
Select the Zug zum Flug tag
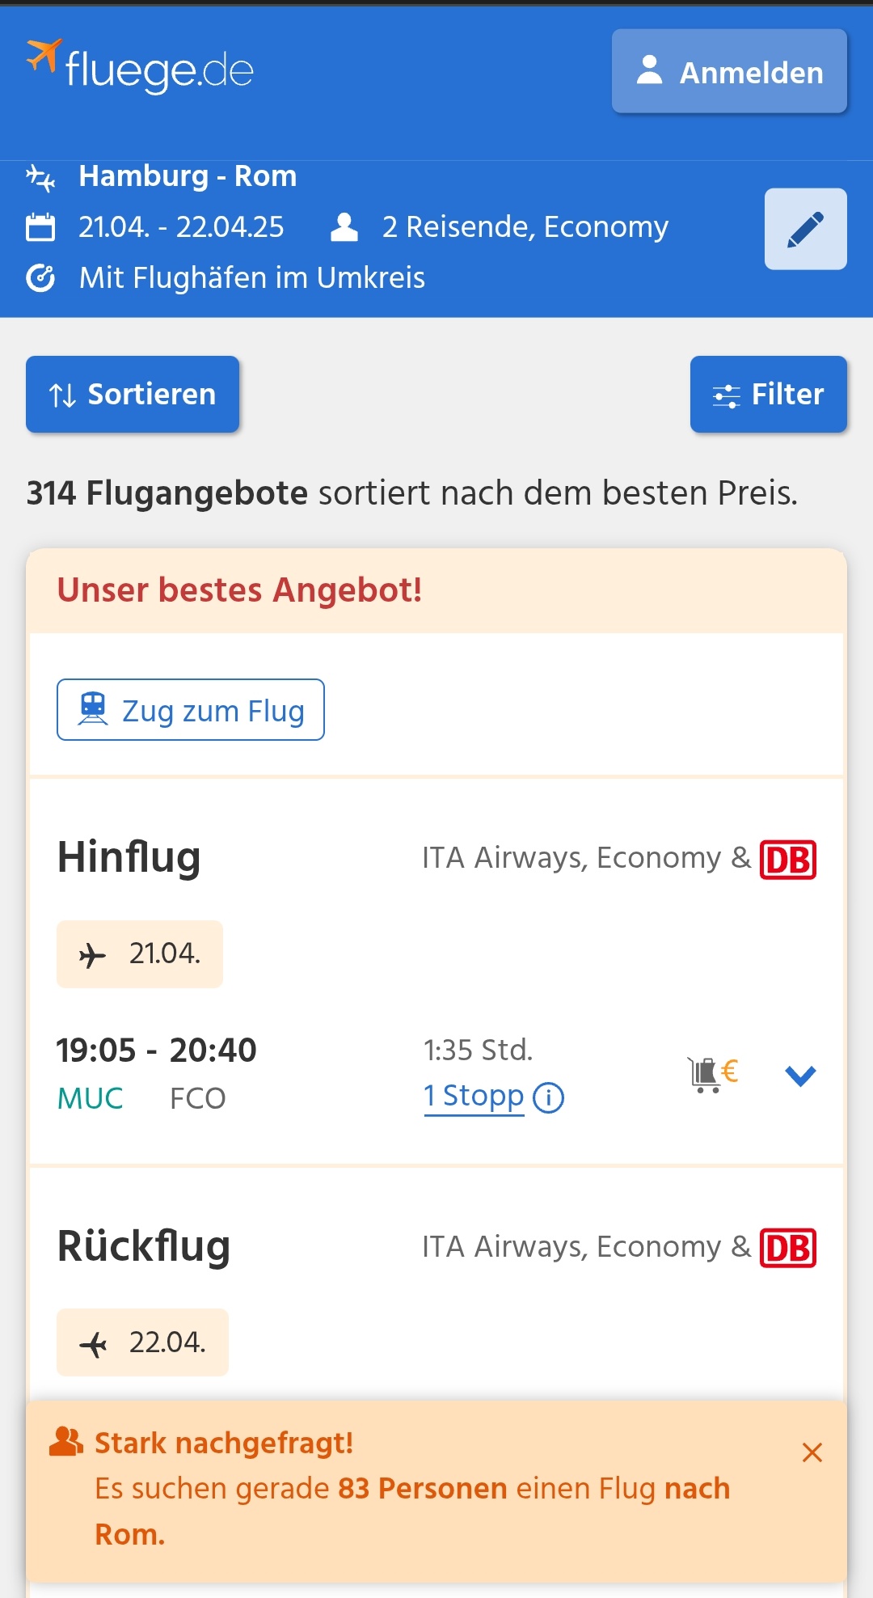point(191,710)
